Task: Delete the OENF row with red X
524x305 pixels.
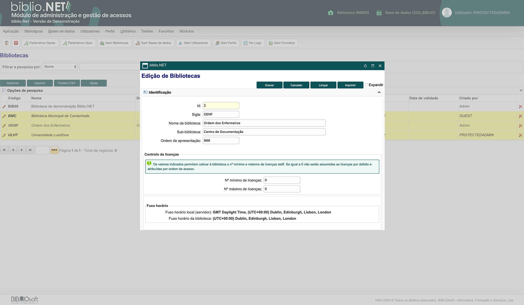Action: [520, 126]
